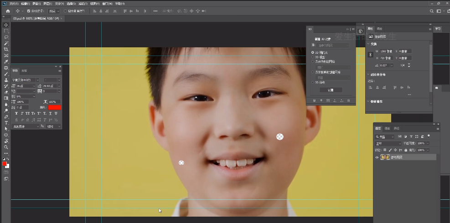Click the link width and height chain icon
The height and width of the screenshot is (223, 450).
[x=370, y=55]
